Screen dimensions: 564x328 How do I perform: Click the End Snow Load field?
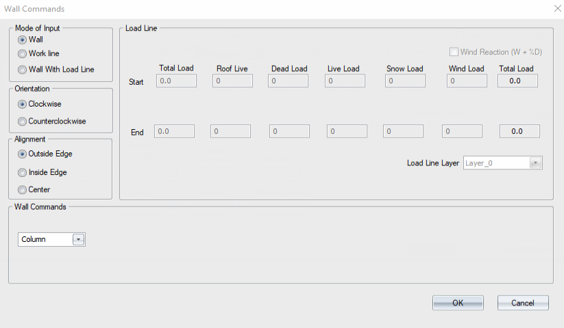tap(403, 131)
